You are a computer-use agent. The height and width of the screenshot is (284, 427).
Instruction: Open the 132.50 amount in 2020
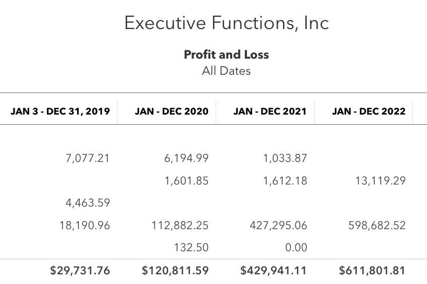[x=191, y=247]
